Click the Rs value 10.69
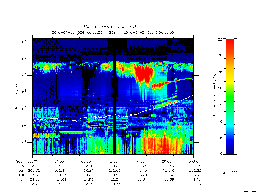The width and height of the screenshot is (258, 193). click(x=115, y=166)
